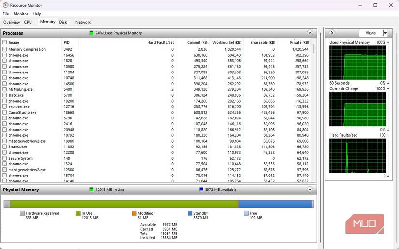Click the green In Use segment of memory bar
399x249 pixels.
click(x=124, y=204)
